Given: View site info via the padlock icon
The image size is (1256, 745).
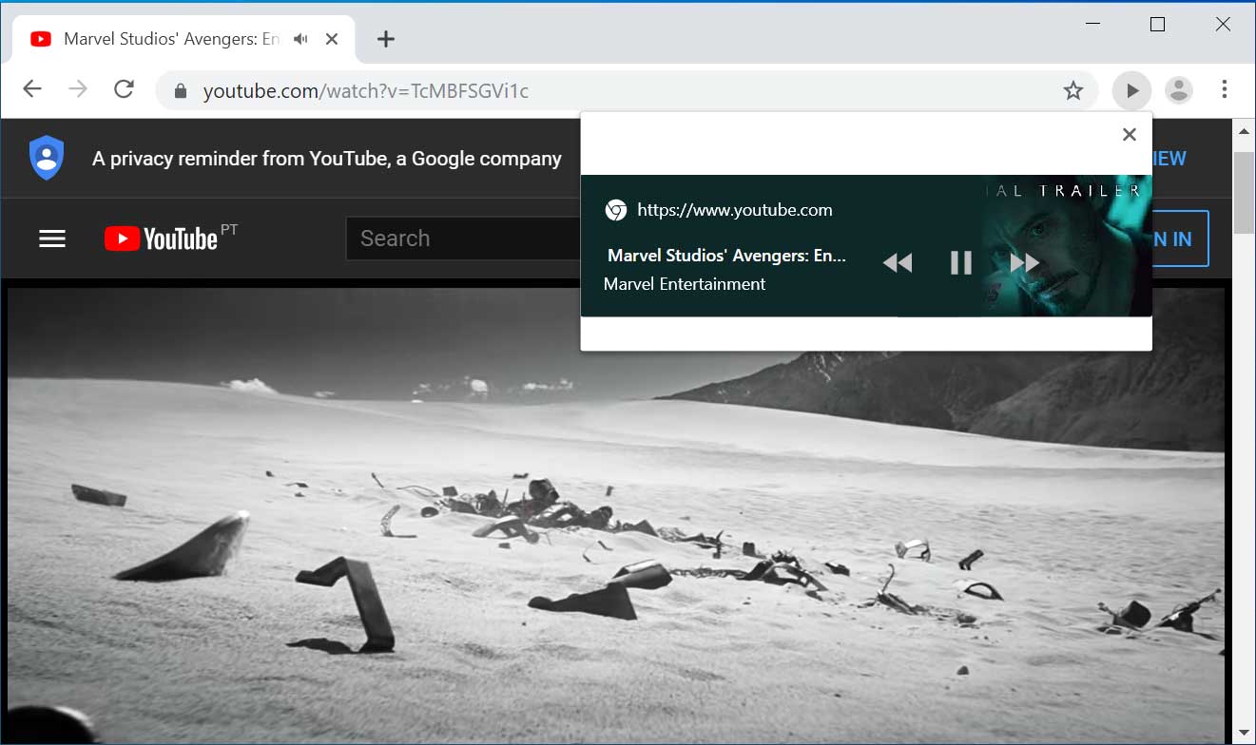Looking at the screenshot, I should [x=181, y=91].
